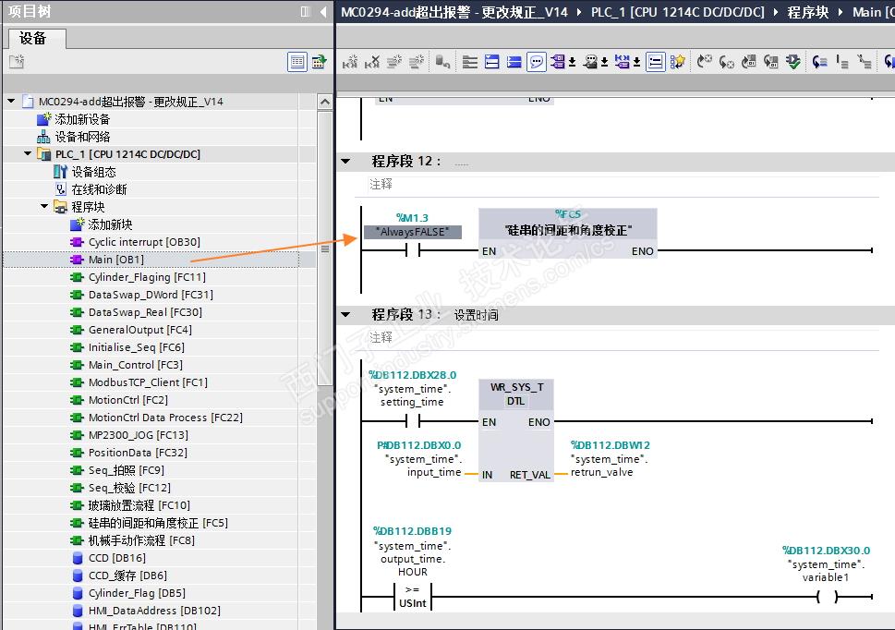Click the insert row toolbar icon
Screen dimensions: 895x630
394,62
